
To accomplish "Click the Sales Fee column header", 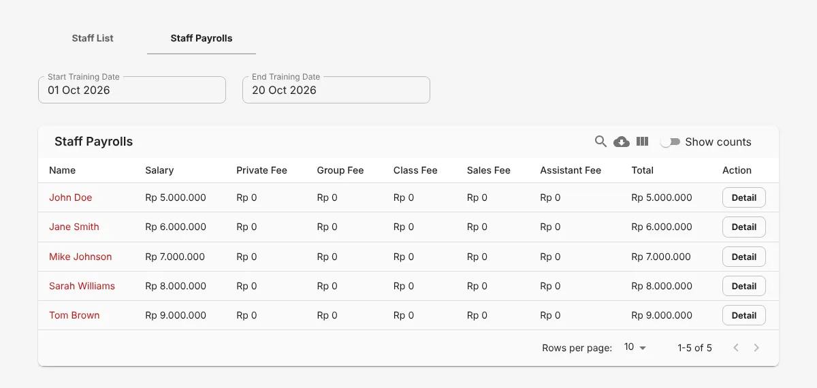I will coord(488,170).
